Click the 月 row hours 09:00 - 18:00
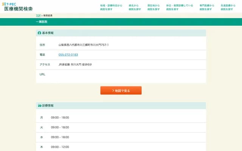Screen dimensions: 242x151 [x=60, y=117]
